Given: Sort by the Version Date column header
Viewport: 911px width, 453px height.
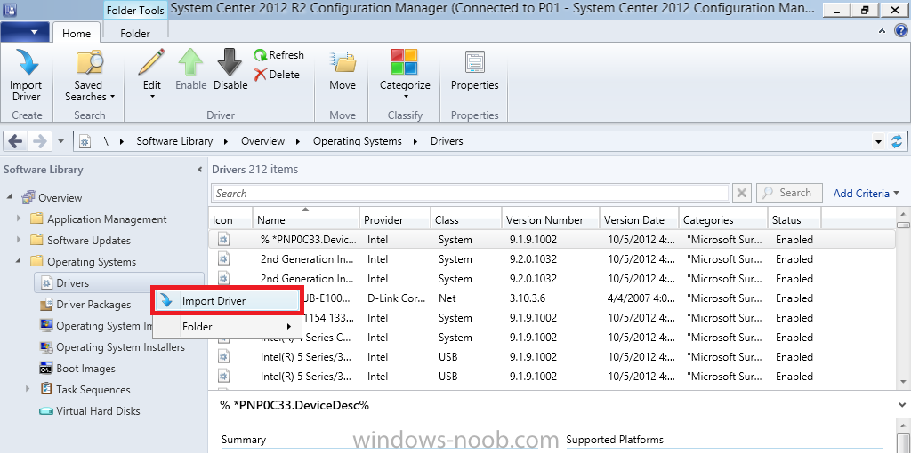Looking at the screenshot, I should [639, 219].
